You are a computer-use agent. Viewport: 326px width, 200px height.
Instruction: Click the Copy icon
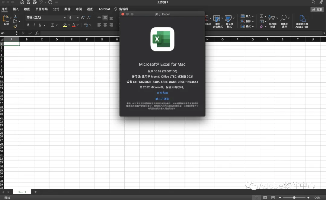[15, 21]
